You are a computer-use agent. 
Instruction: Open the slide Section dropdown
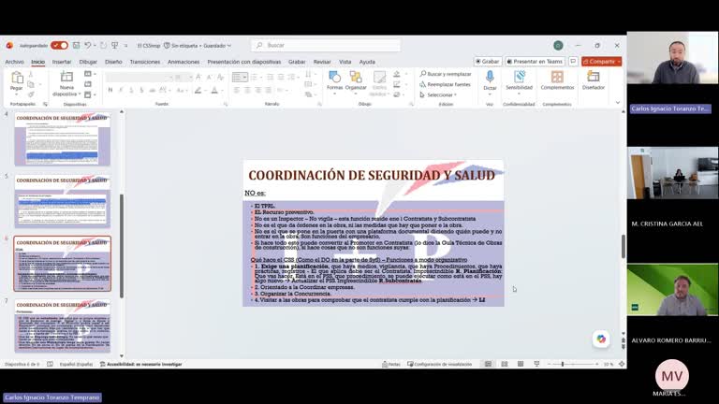pos(90,94)
